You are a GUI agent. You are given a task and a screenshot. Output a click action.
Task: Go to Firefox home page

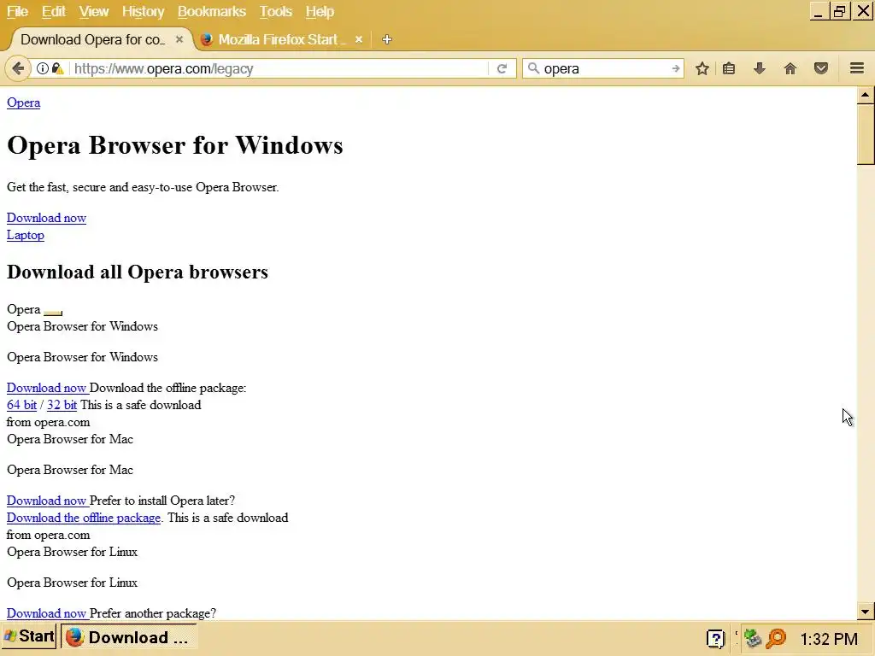point(790,68)
